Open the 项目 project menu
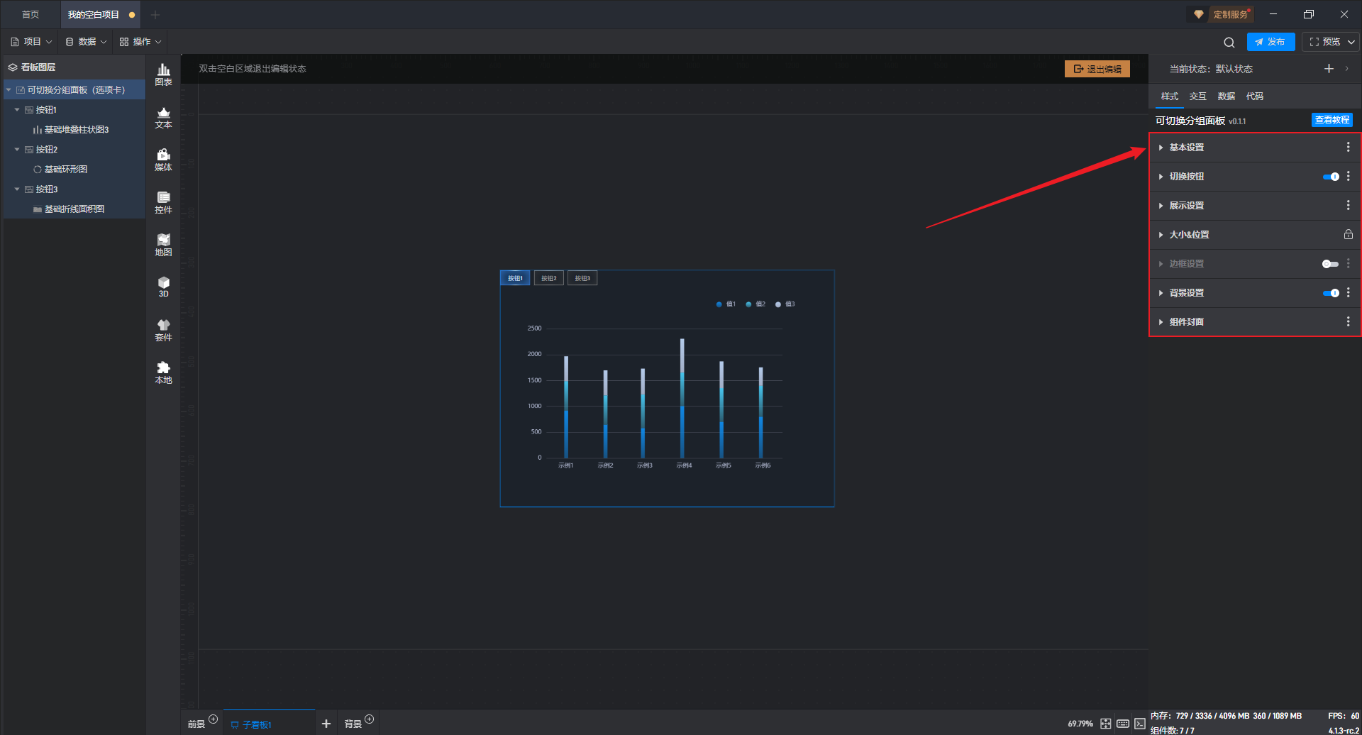Viewport: 1362px width, 735px height. [32, 42]
